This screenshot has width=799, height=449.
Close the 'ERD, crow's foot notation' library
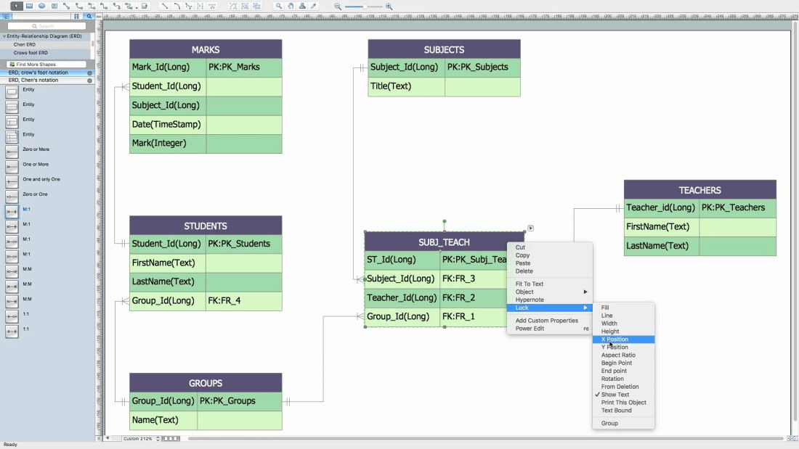(89, 73)
